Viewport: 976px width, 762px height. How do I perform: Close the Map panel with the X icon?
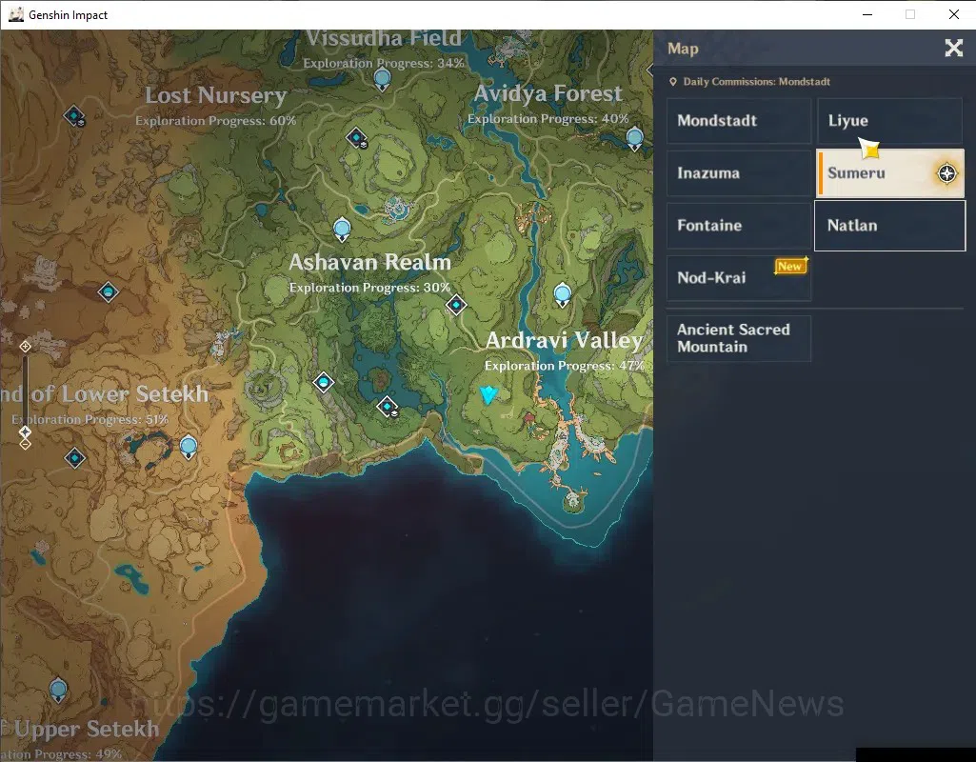coord(953,48)
